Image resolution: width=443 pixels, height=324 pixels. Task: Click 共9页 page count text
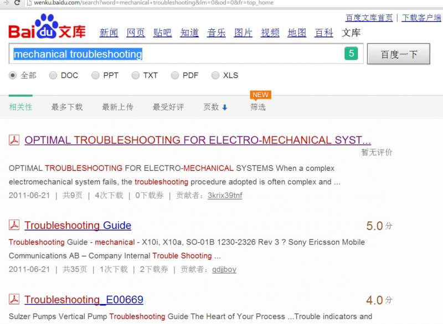click(x=73, y=195)
